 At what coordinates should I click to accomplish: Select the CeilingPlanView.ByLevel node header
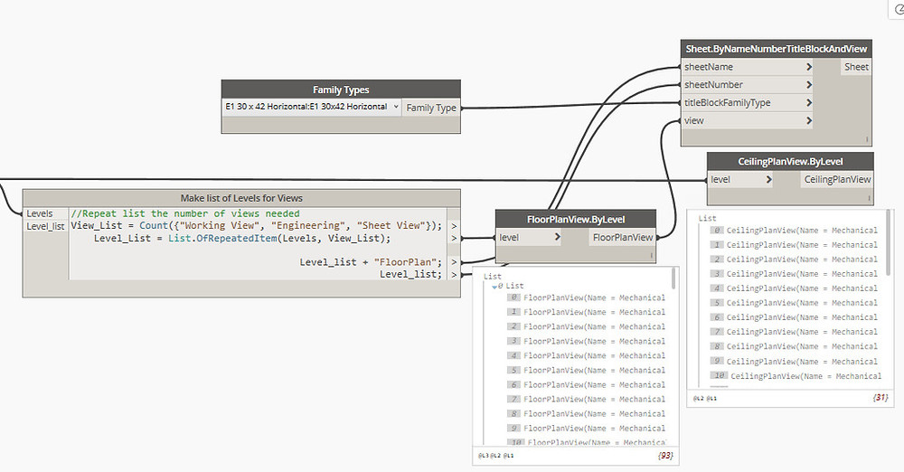790,162
